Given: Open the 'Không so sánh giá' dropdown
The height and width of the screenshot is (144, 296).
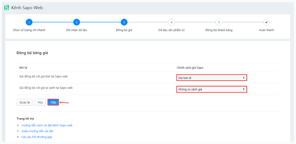Looking at the screenshot, I should tap(211, 89).
